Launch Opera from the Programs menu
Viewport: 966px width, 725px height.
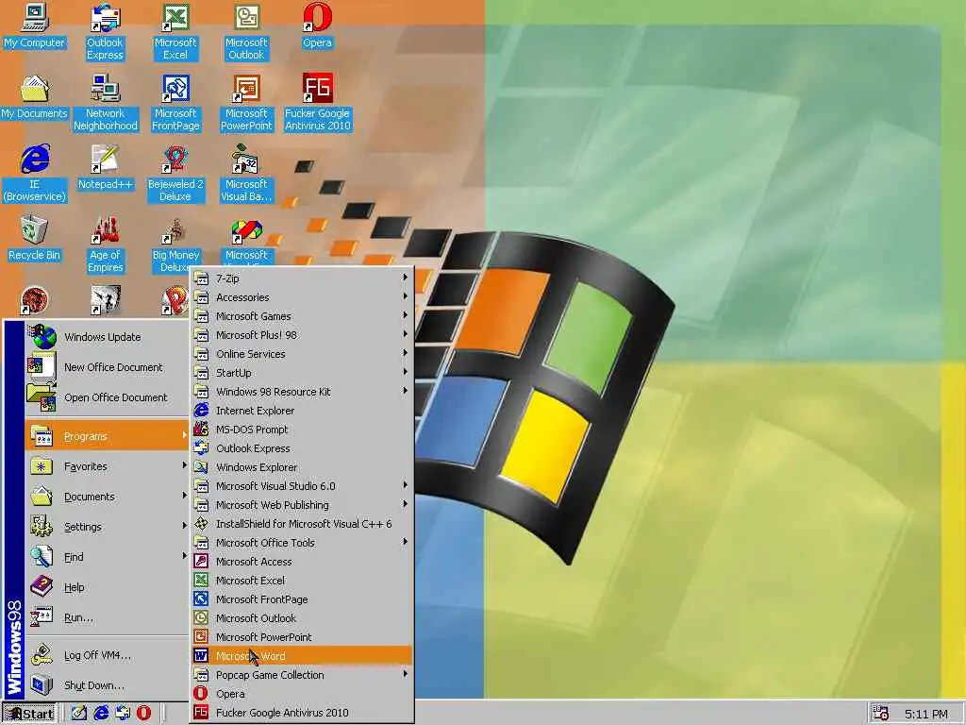click(302, 694)
